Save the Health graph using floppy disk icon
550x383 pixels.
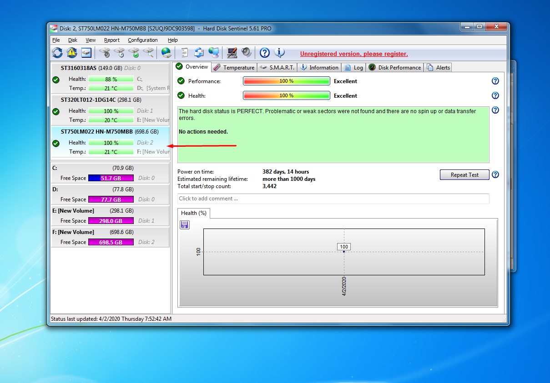(x=184, y=224)
